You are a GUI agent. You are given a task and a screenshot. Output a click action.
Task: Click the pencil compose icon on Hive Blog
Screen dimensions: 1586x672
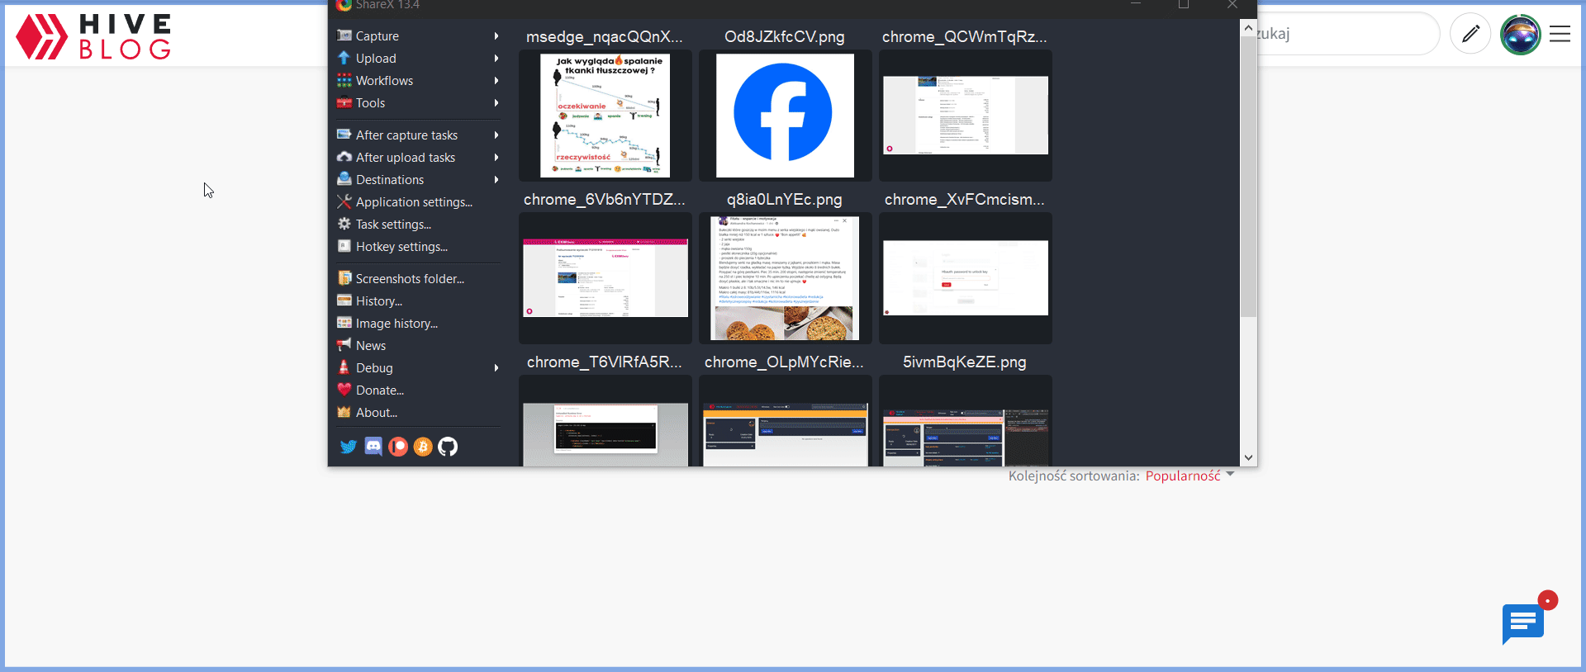(1470, 34)
